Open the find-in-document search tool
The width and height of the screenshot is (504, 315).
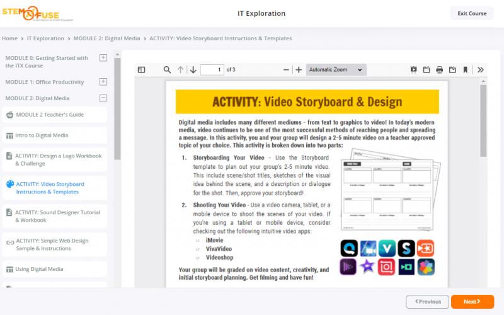[167, 70]
